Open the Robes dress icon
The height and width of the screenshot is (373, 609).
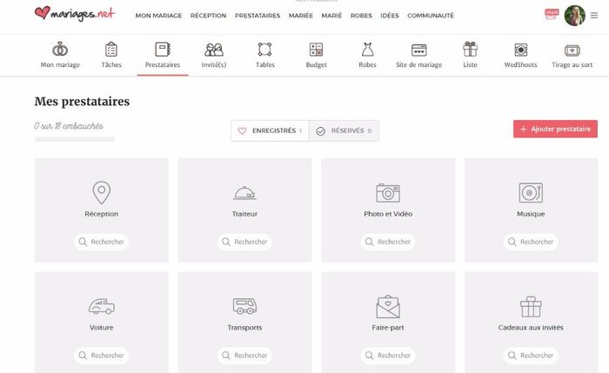[x=367, y=50]
